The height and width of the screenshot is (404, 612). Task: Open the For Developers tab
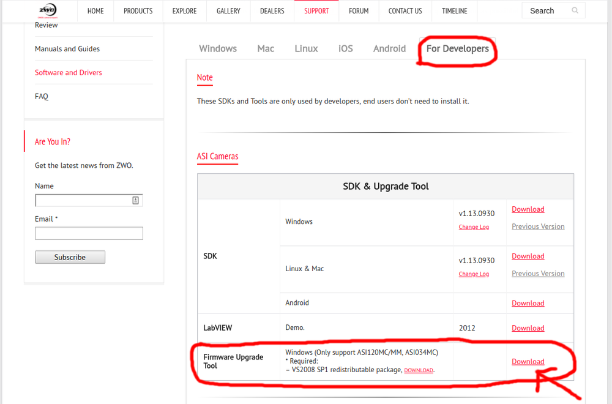tap(457, 48)
